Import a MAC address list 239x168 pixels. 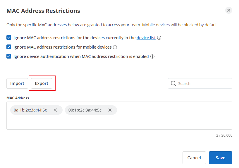pyautogui.click(x=17, y=83)
